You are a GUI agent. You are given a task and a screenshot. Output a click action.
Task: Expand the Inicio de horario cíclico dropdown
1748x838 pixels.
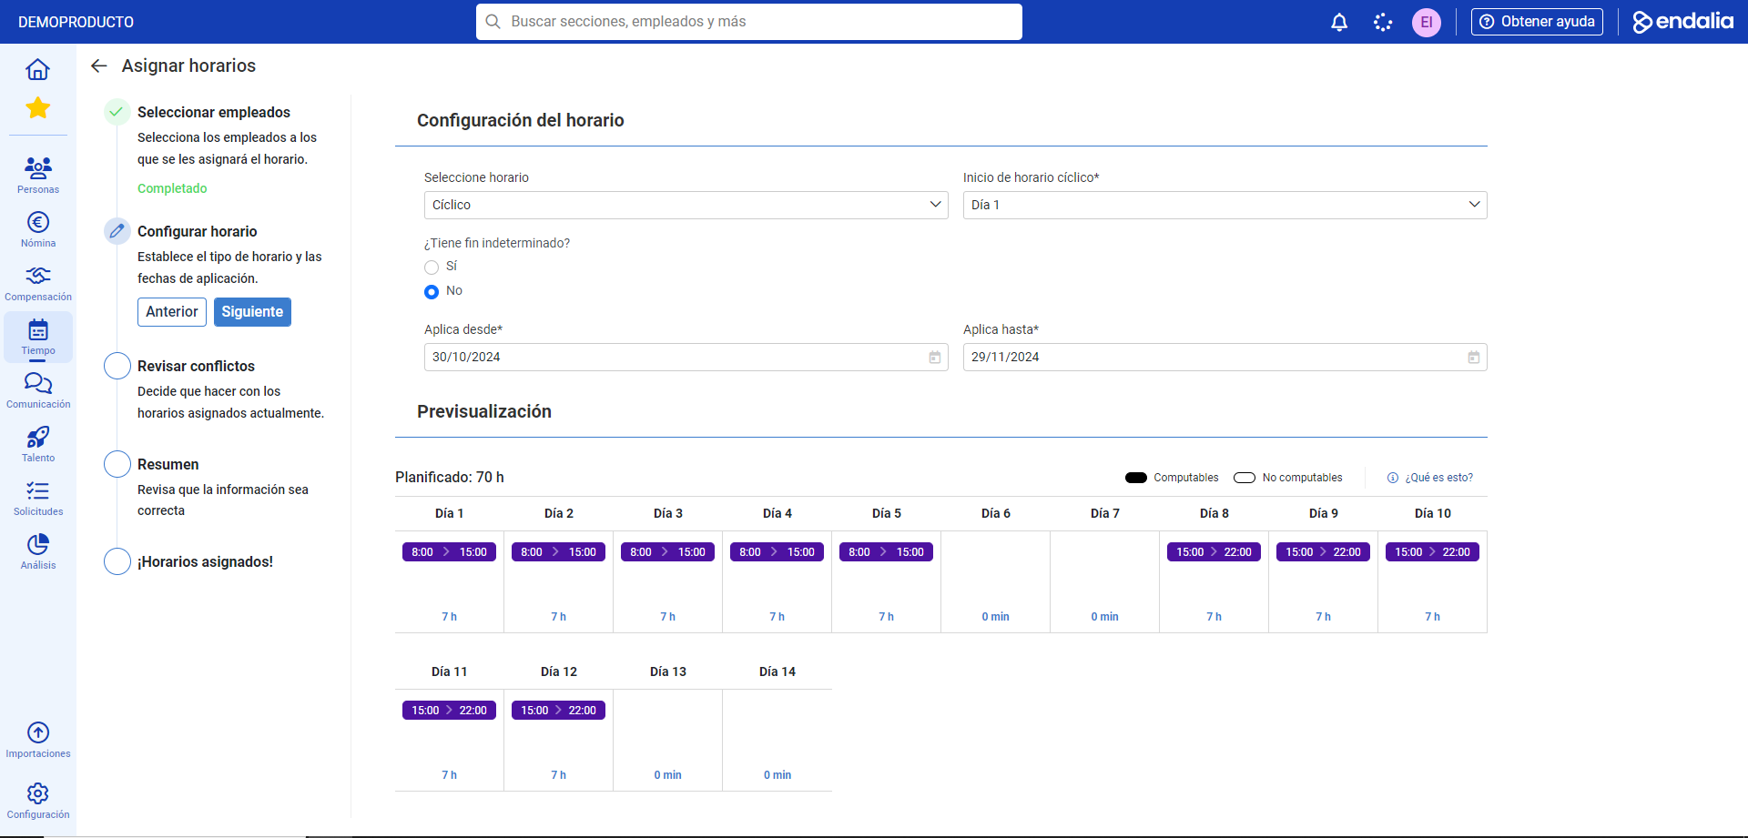1225,205
